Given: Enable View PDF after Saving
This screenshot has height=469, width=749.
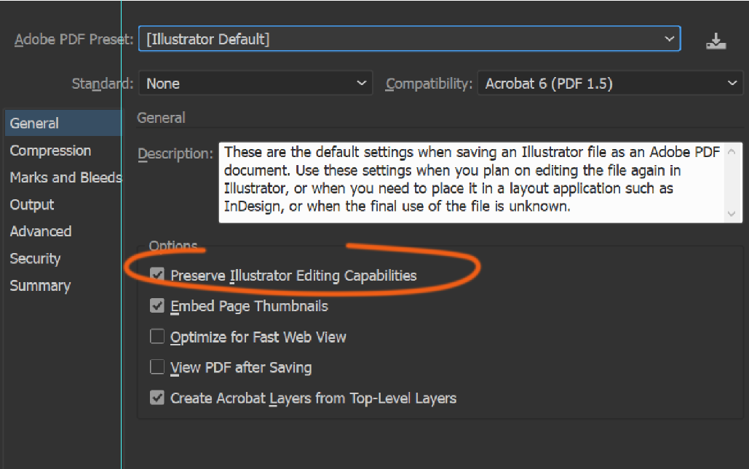Looking at the screenshot, I should pyautogui.click(x=157, y=367).
